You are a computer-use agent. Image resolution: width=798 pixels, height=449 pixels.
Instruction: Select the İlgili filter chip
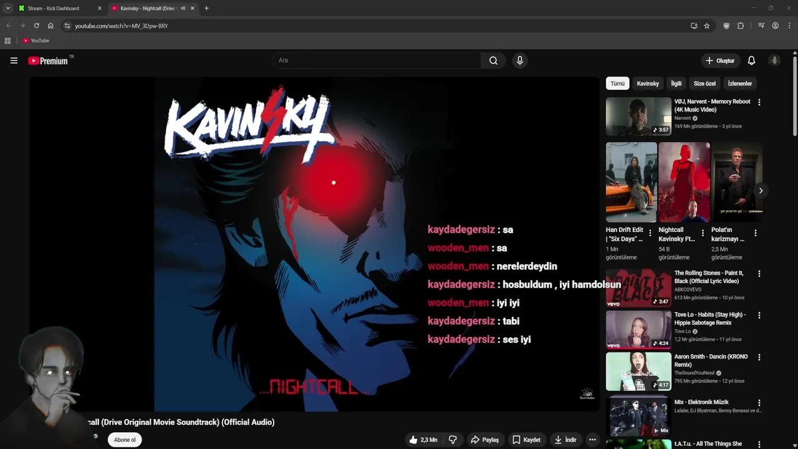[676, 84]
